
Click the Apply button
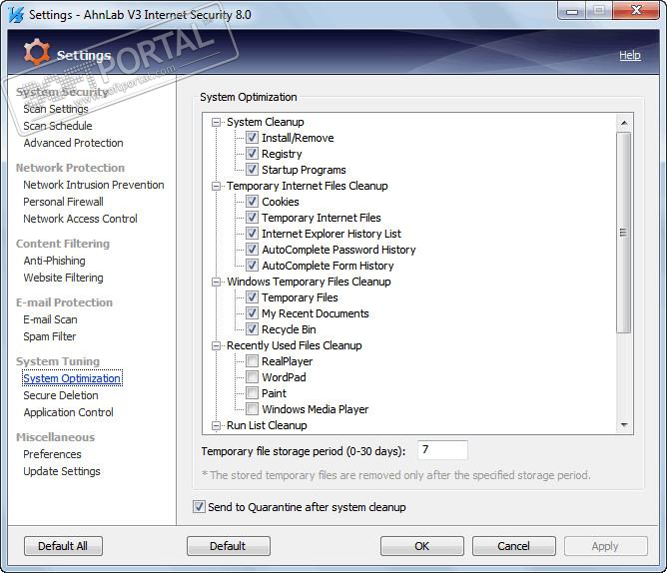(605, 546)
